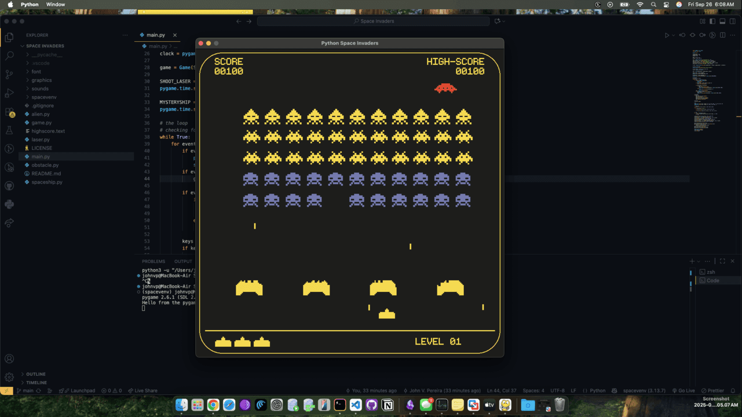Open the VS Code icon in the Dock
The image size is (742, 417).
point(356,405)
